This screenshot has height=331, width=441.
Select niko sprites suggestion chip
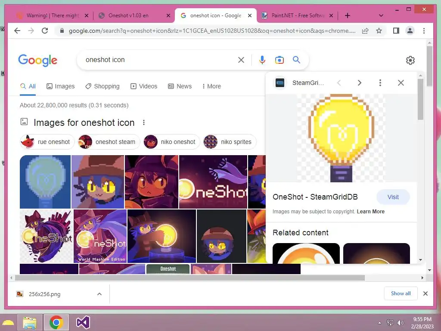pos(230,142)
